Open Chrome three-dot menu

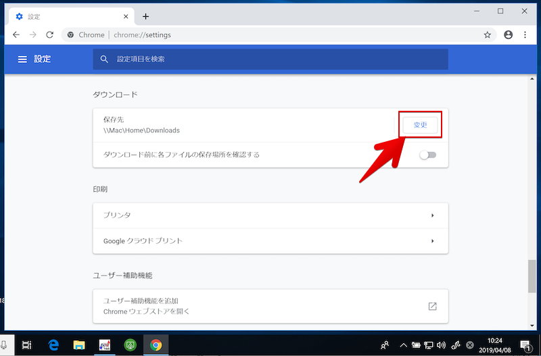pyautogui.click(x=525, y=34)
